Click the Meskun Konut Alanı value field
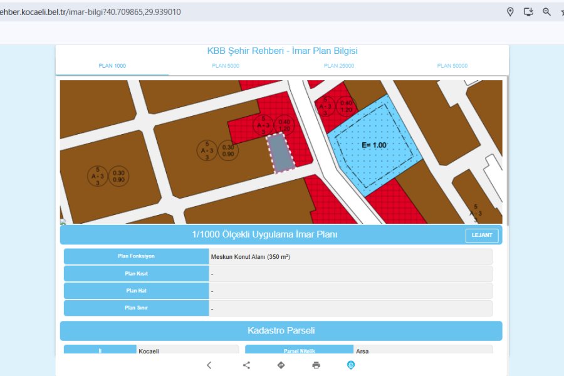564x376 pixels. [x=350, y=256]
